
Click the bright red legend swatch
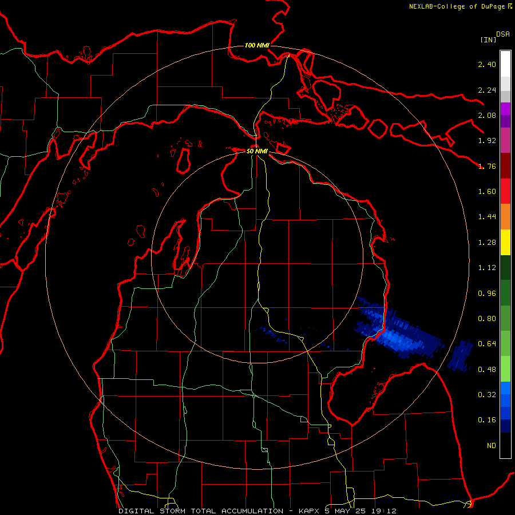pyautogui.click(x=505, y=191)
